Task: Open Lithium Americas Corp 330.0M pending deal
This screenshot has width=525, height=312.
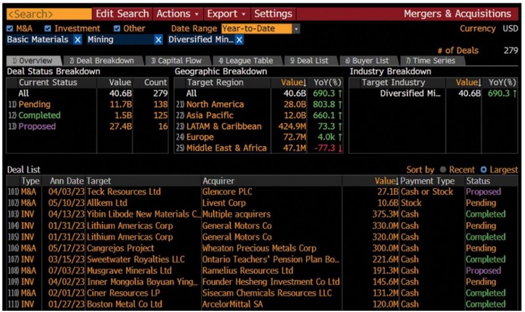Action: [262, 225]
